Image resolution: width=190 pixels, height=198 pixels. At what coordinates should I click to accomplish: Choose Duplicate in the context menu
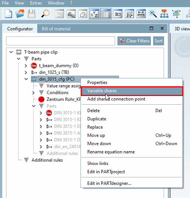point(132,119)
